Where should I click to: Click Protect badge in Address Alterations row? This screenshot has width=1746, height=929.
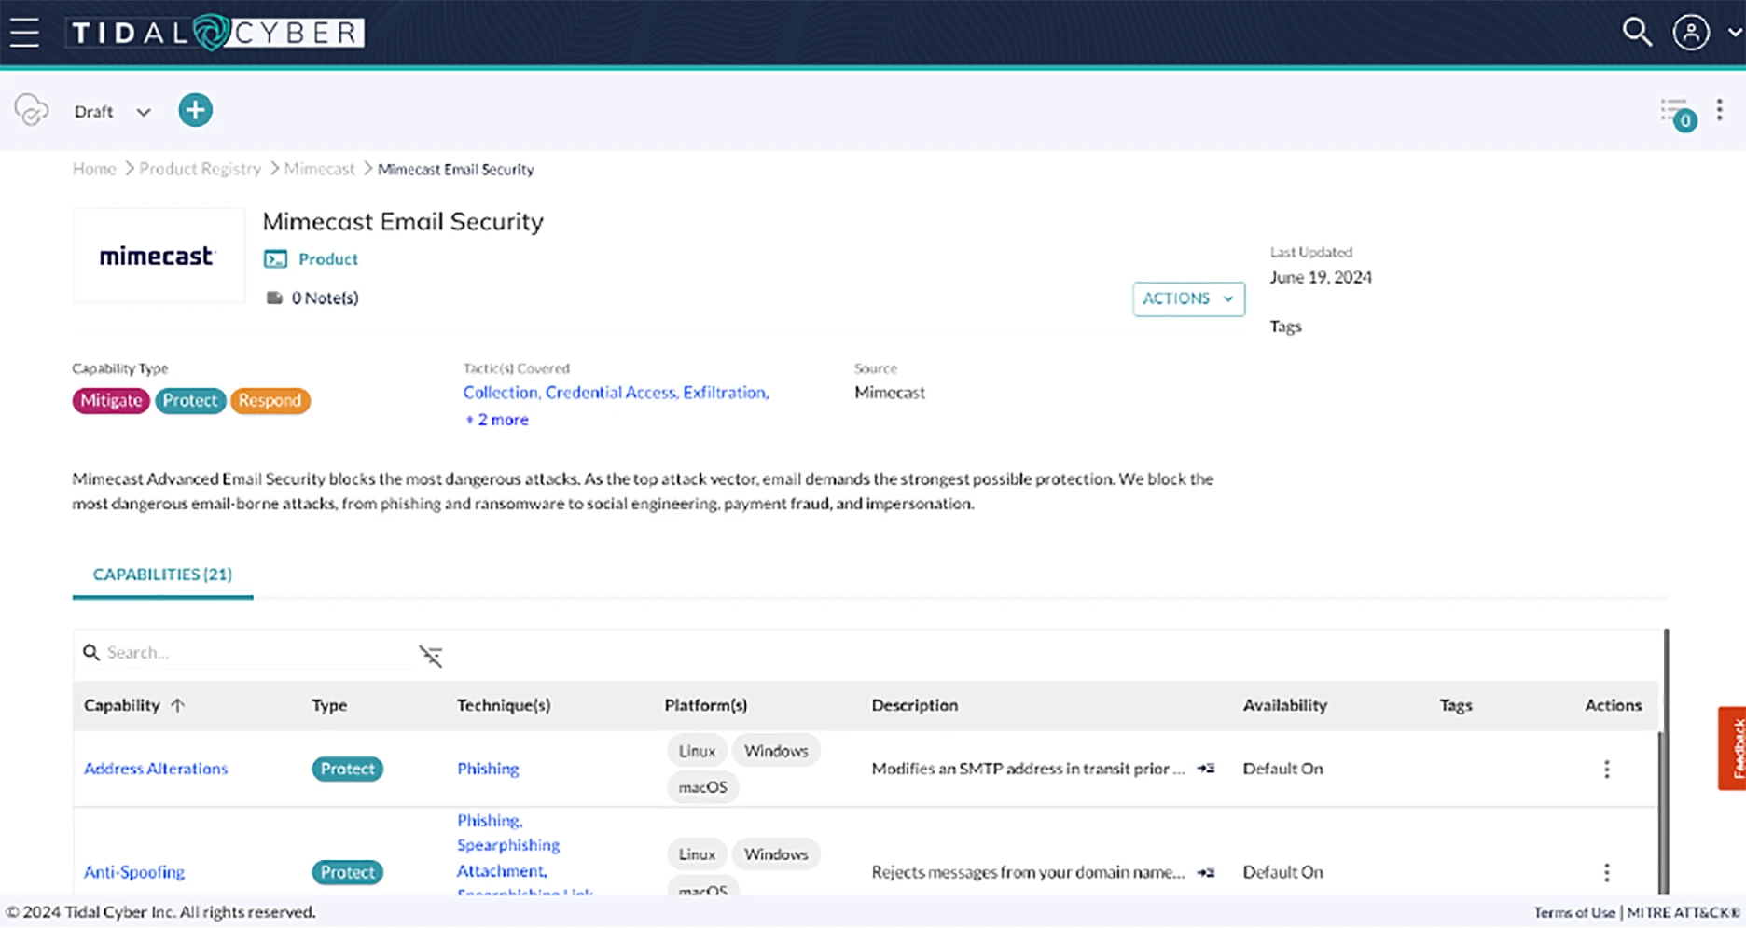[347, 769]
